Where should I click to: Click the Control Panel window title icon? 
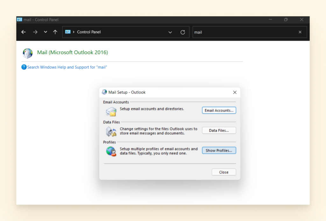pyautogui.click(x=19, y=19)
